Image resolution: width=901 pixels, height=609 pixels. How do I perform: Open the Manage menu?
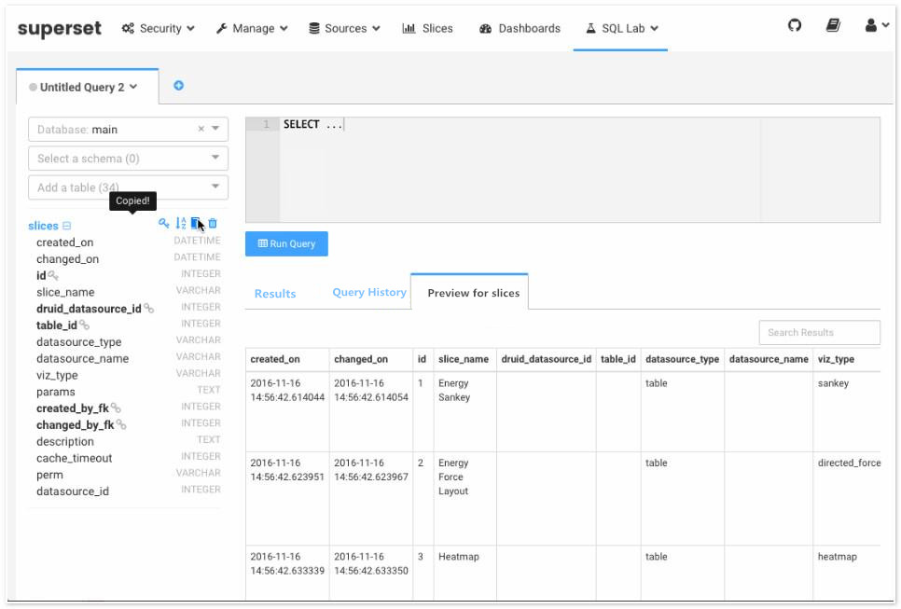pyautogui.click(x=252, y=28)
